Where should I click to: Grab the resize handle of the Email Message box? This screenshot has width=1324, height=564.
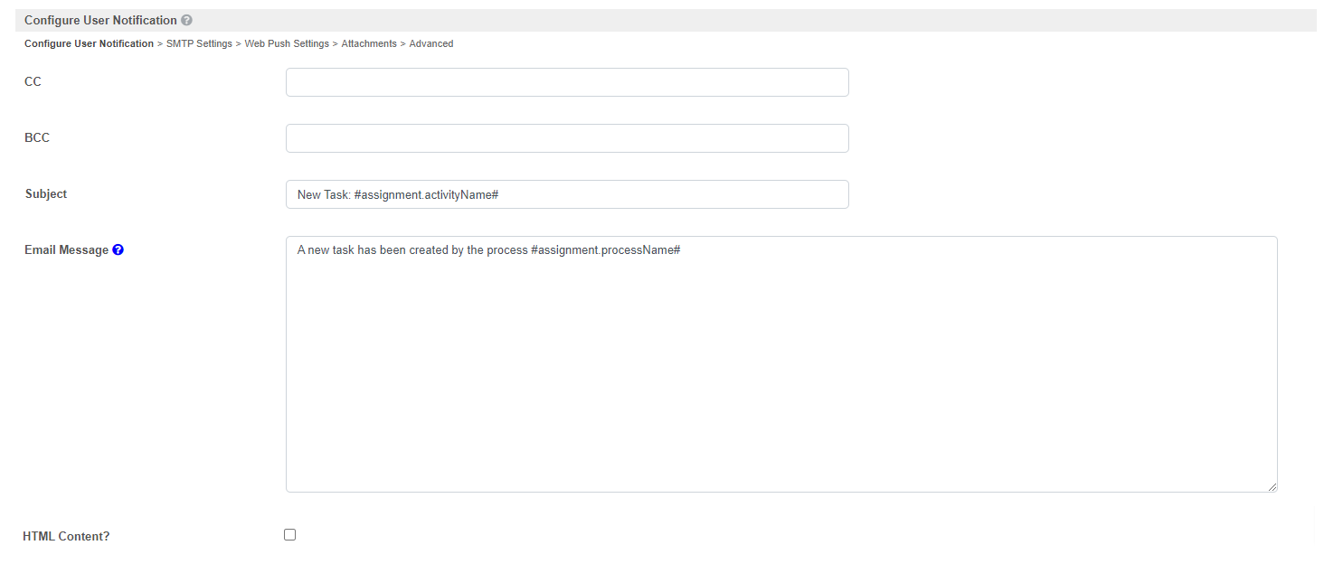coord(1272,486)
